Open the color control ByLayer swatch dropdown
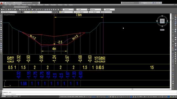This screenshot has height=99, width=177. (x=66, y=12)
